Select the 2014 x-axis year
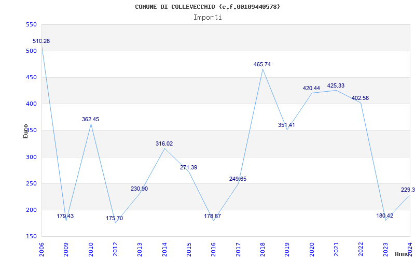 [x=164, y=249]
